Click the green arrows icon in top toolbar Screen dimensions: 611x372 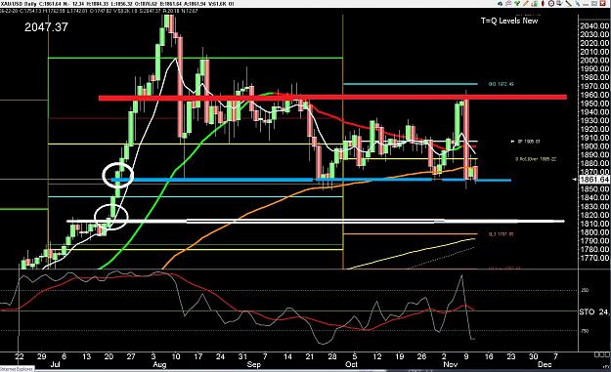coord(517,4)
